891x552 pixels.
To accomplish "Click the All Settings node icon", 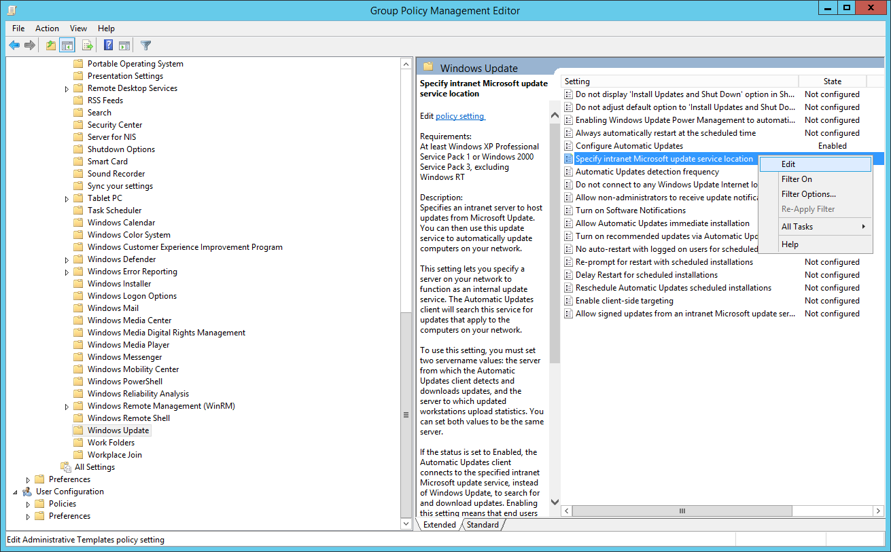I will [x=66, y=467].
